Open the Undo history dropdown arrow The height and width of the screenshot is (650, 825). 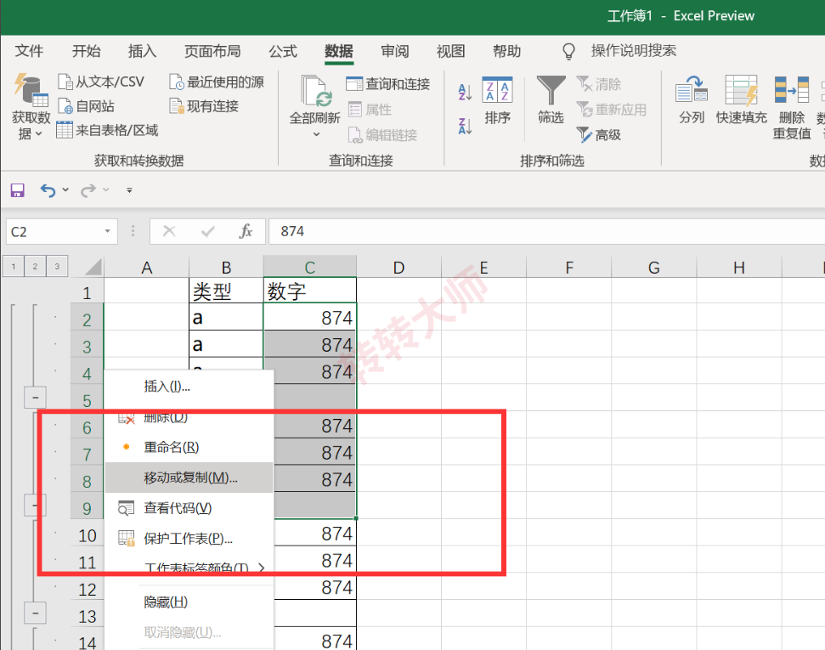pyautogui.click(x=65, y=189)
